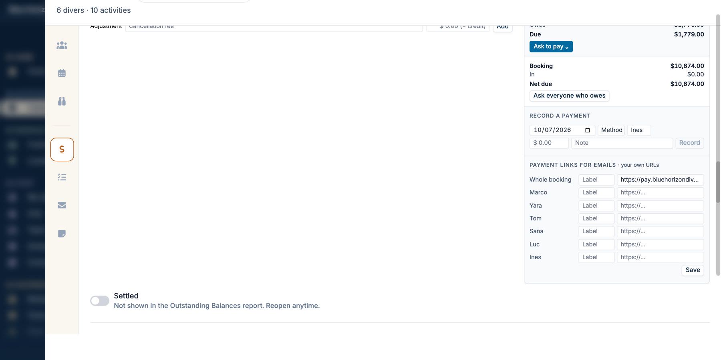721x360 pixels.
Task: Open the sticky note icon section
Action: [62, 234]
